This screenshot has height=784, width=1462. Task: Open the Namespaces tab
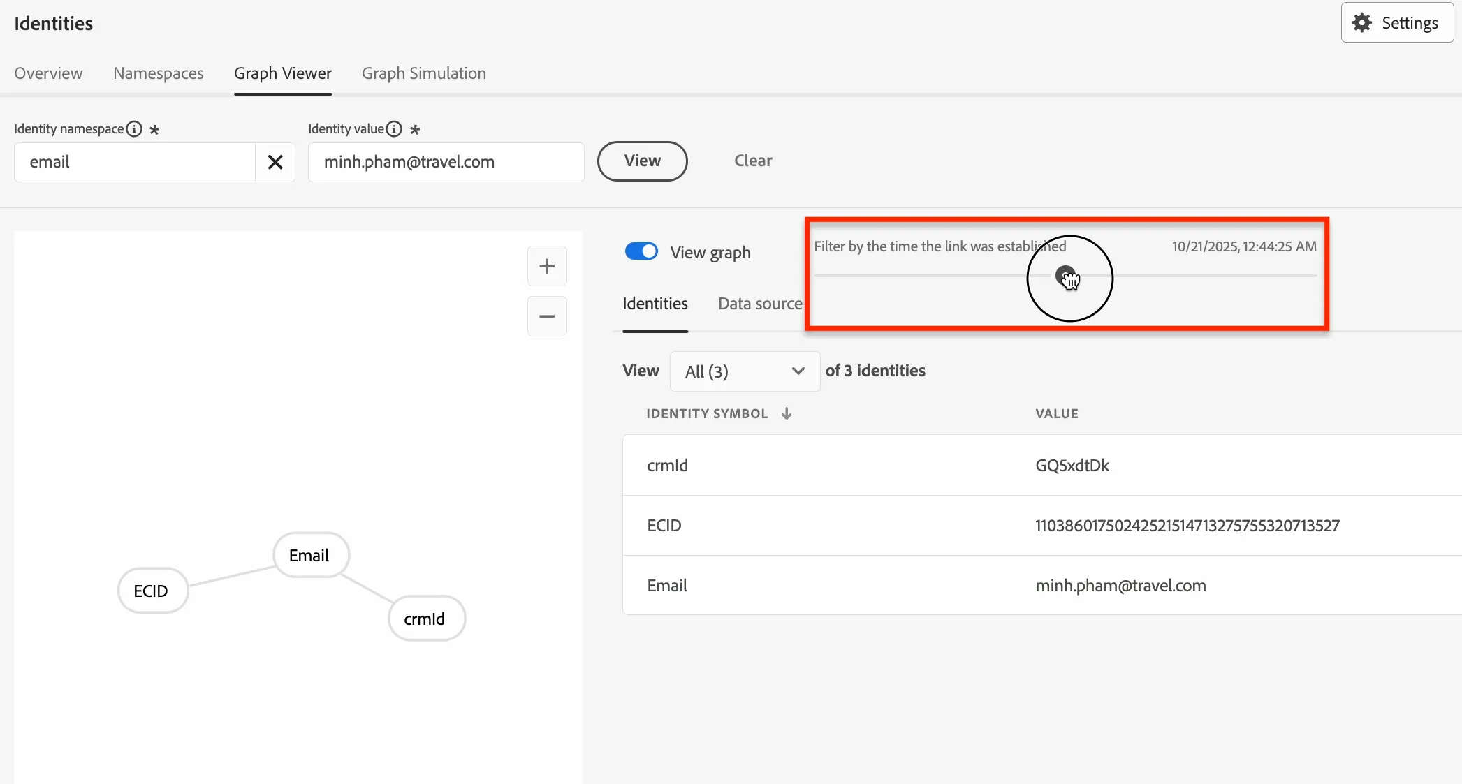[159, 73]
